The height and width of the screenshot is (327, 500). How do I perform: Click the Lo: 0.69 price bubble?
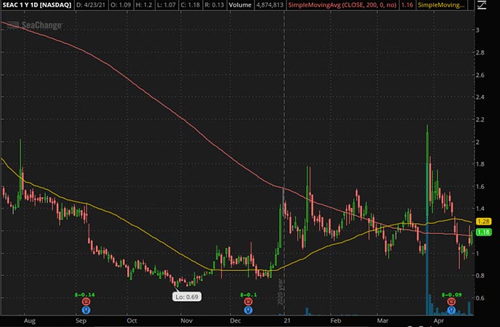(187, 296)
